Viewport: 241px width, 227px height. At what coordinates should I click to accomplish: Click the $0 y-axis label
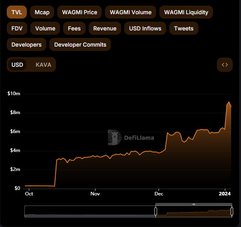pos(17,188)
